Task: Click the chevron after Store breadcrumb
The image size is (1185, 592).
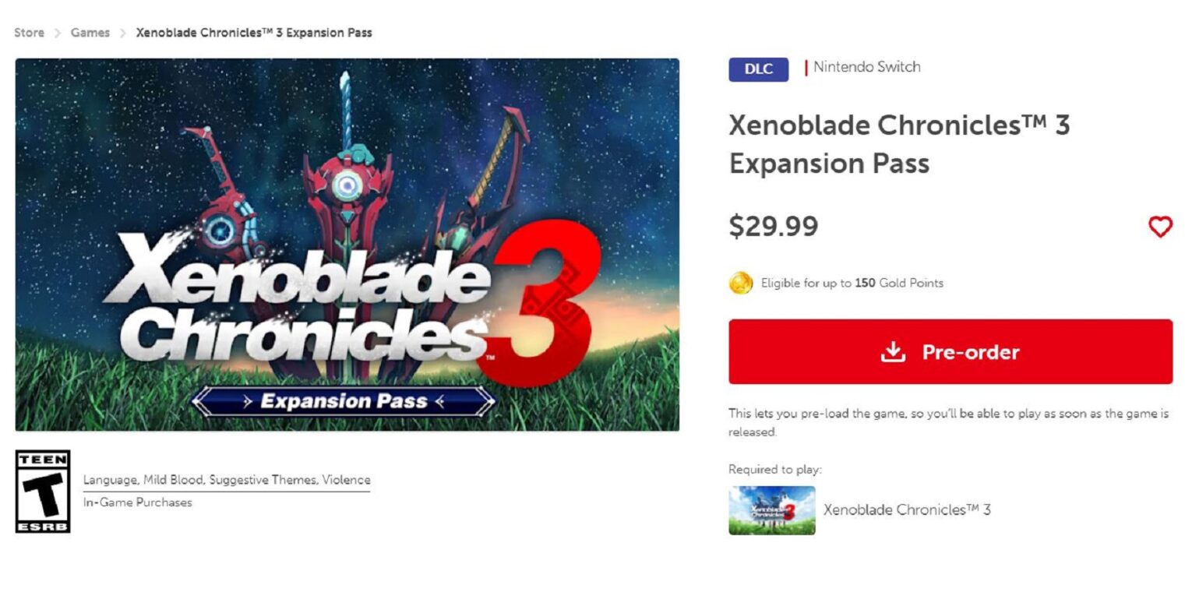Action: (58, 33)
